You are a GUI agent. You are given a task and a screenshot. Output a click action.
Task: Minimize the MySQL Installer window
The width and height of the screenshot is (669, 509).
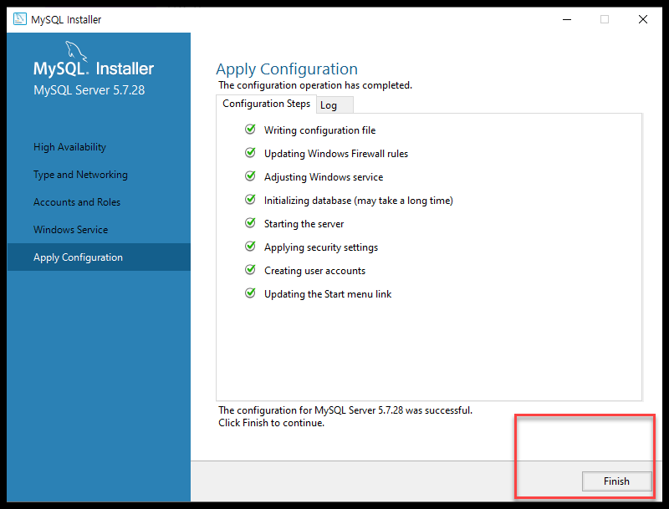tap(567, 19)
